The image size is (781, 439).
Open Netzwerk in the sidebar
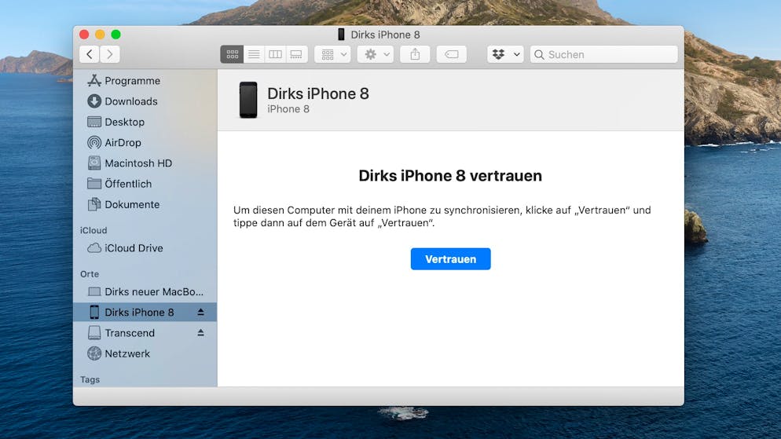(145, 353)
